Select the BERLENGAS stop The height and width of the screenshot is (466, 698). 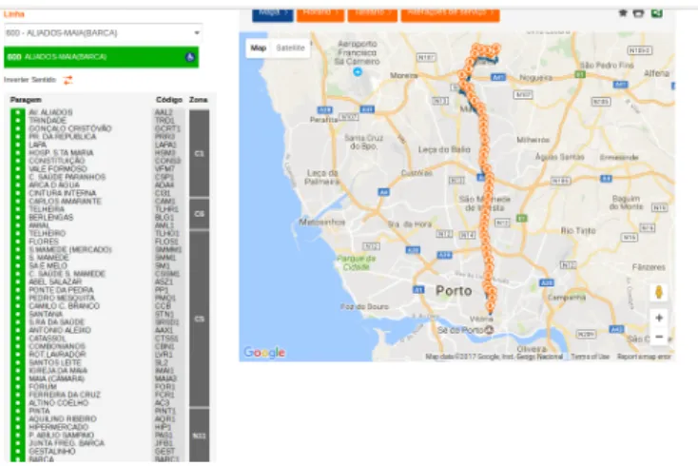tap(51, 218)
